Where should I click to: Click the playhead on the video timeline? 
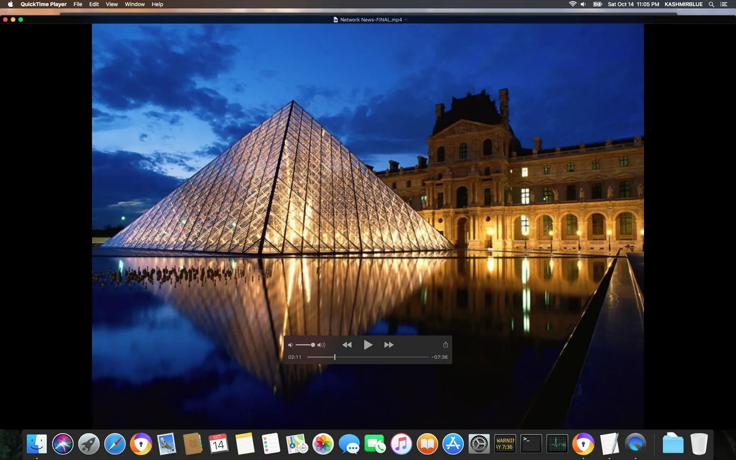pos(335,357)
